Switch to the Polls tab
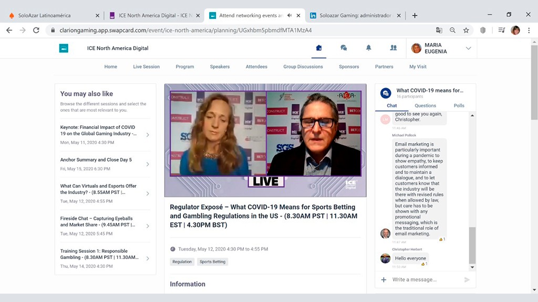Image resolution: width=538 pixels, height=302 pixels. click(x=459, y=105)
